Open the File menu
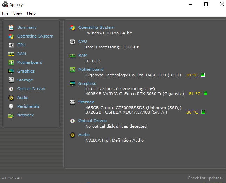This screenshot has width=226, height=183. [x=5, y=13]
